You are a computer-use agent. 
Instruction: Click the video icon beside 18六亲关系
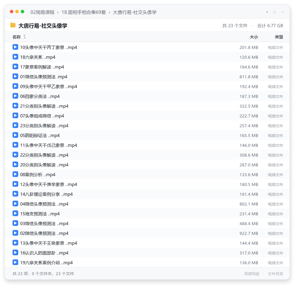15,57
